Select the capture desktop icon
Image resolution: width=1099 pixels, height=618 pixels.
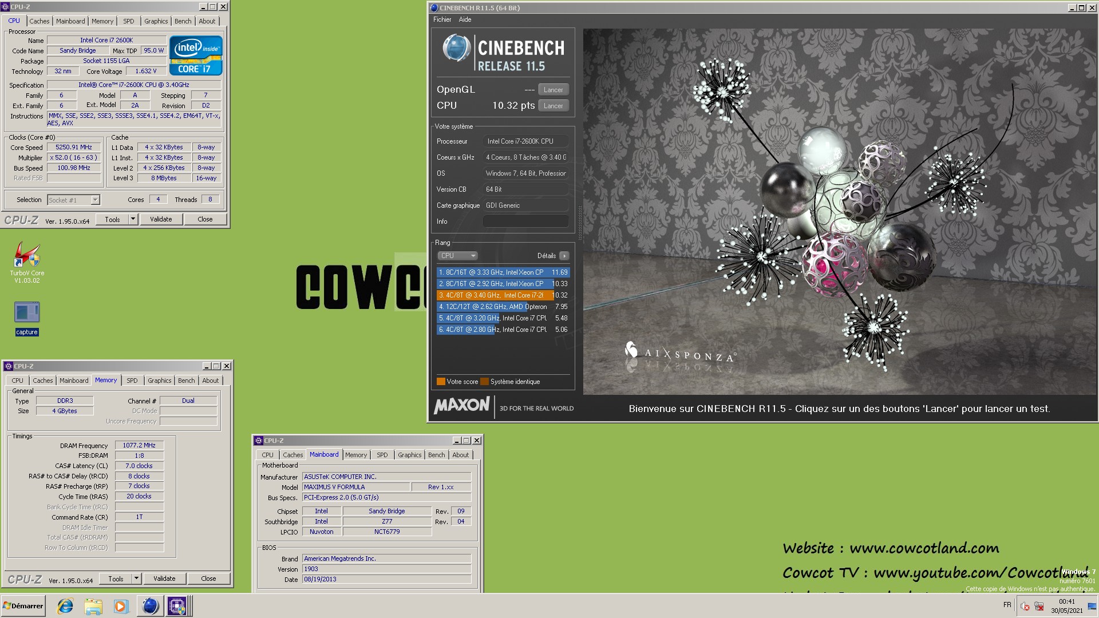27,318
